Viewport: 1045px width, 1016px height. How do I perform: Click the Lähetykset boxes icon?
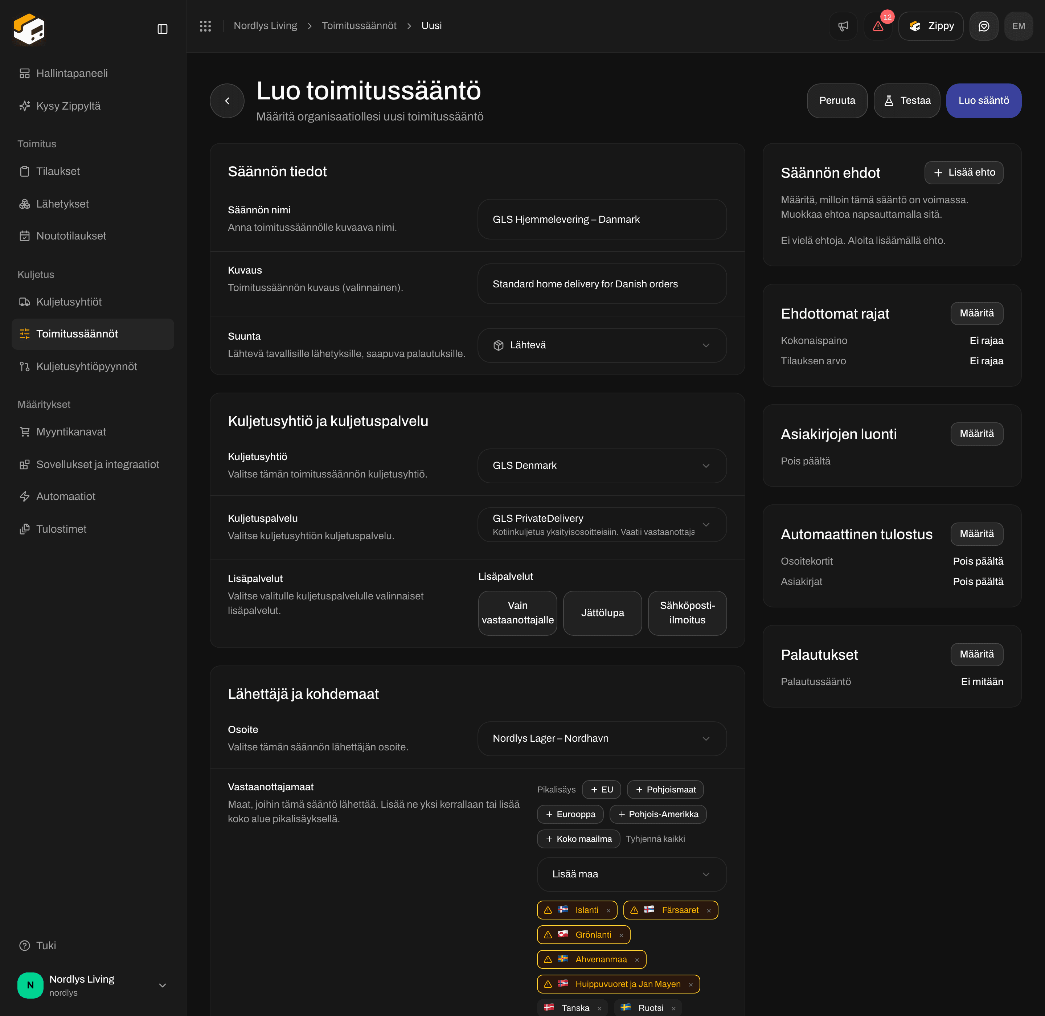tap(25, 204)
